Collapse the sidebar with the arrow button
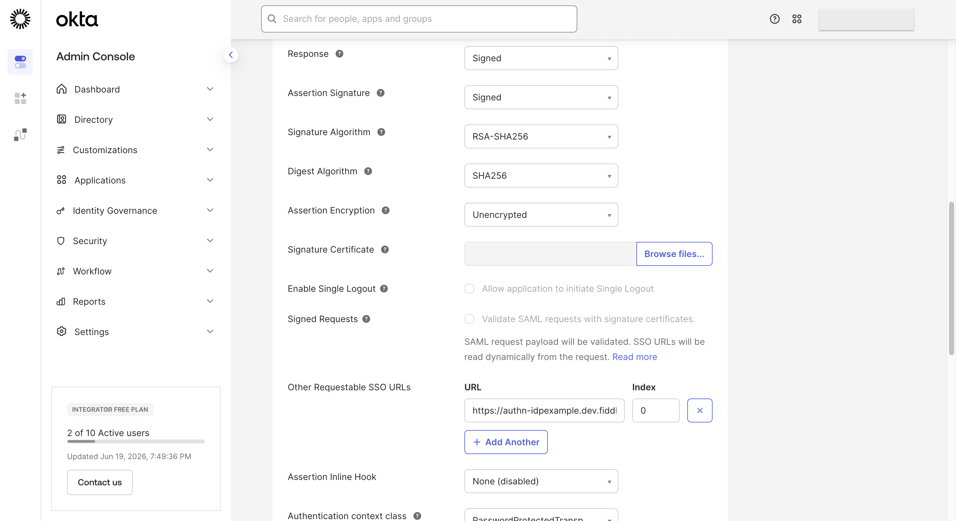956x521 pixels. point(231,55)
